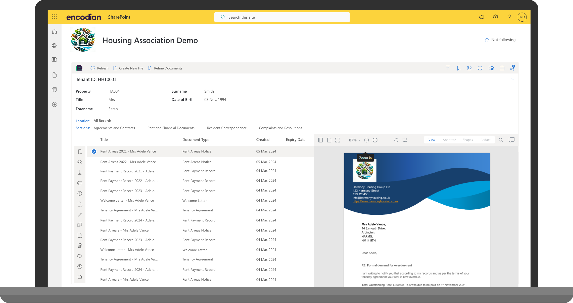The image size is (573, 303).
Task: Download the selected Rent Arreas notice
Action: coord(80,172)
